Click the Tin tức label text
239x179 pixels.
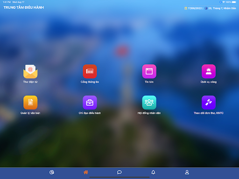(149, 82)
